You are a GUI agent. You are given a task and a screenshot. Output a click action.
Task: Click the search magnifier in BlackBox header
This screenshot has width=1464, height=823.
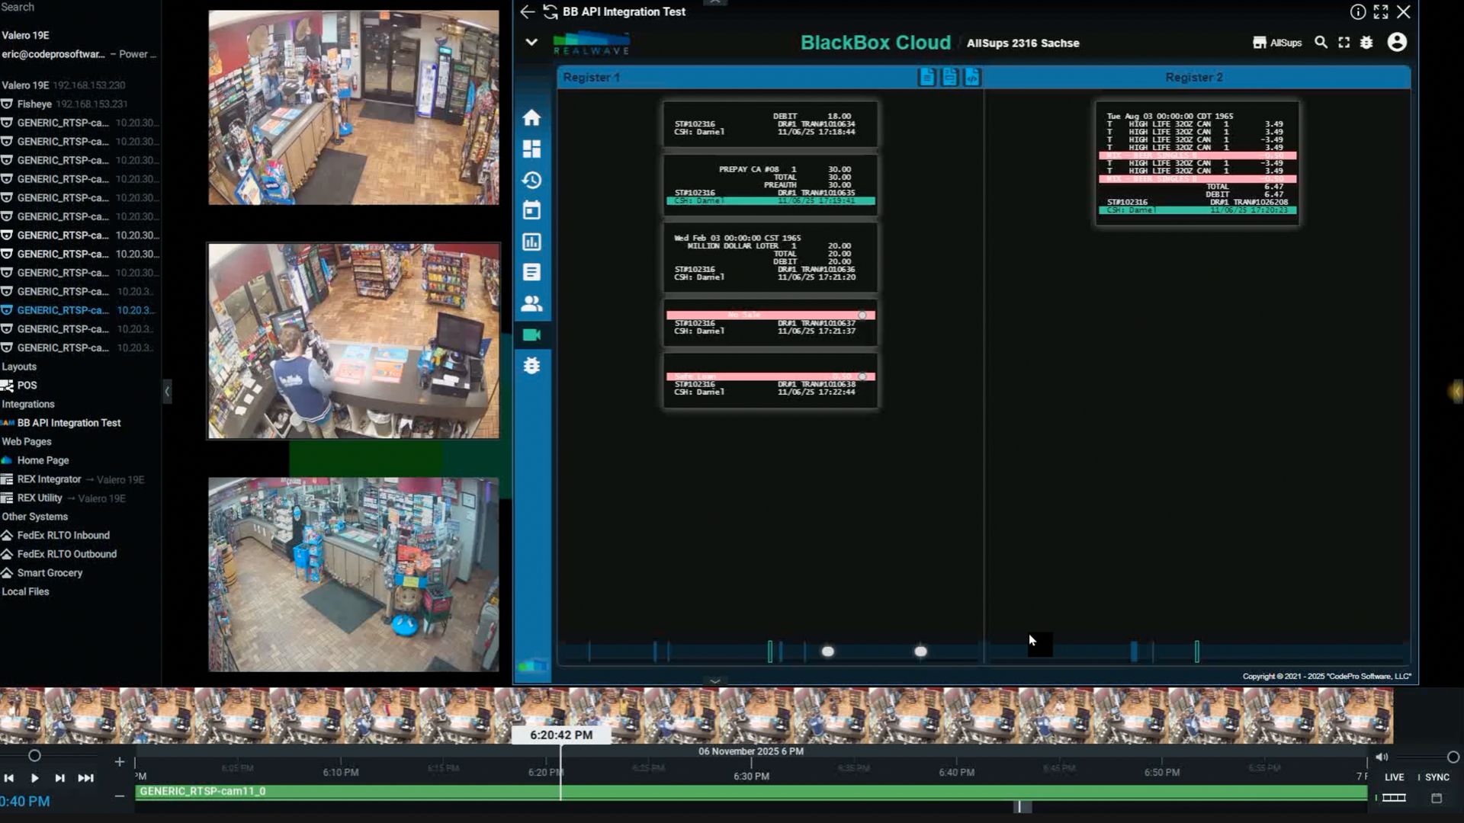[1321, 43]
